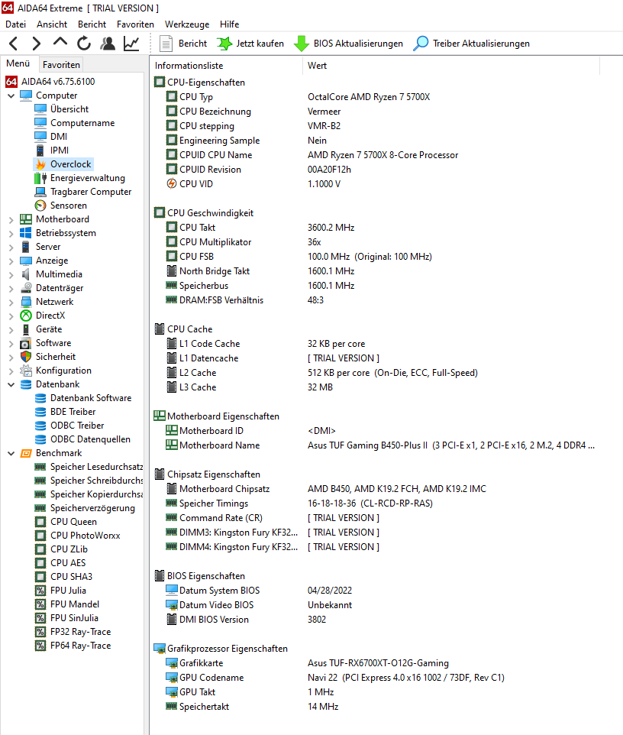Click the Wert column header
The width and height of the screenshot is (623, 735).
451,66
